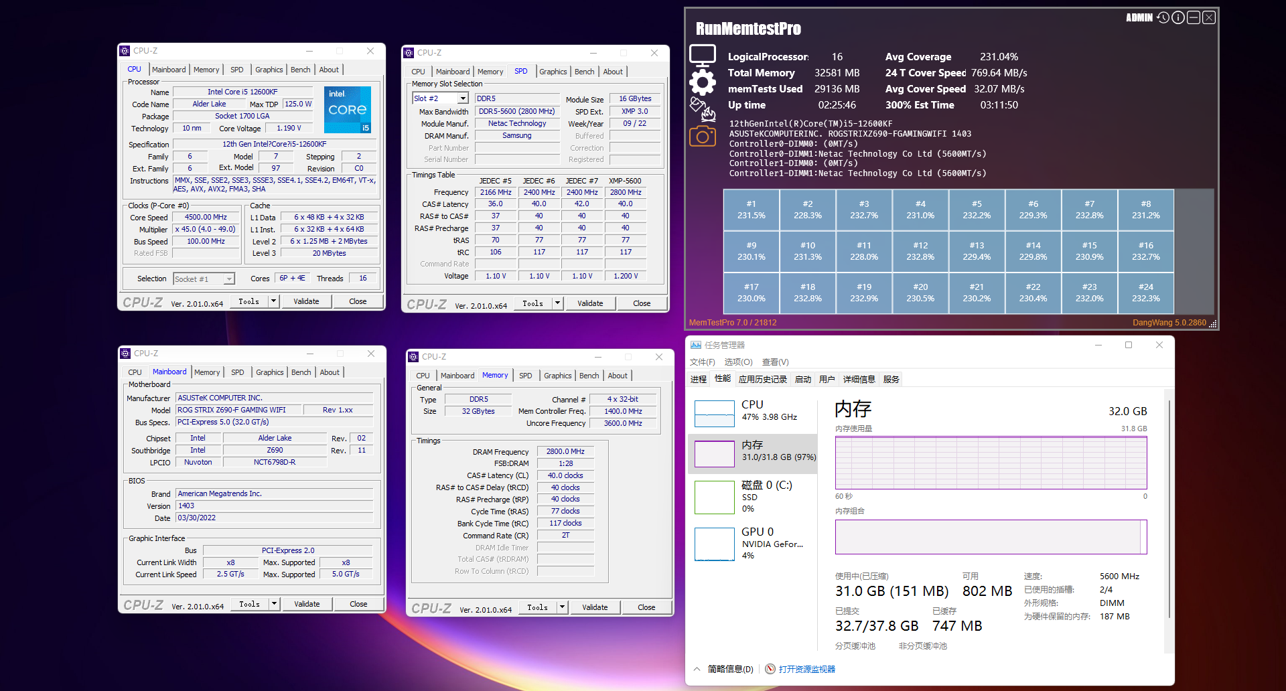Click Validate button in SPD CPU-Z window
The height and width of the screenshot is (691, 1286).
tap(590, 303)
